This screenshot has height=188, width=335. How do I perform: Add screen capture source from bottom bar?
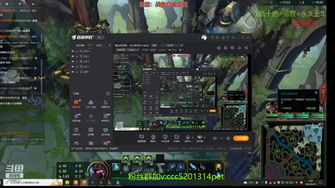click(142, 138)
